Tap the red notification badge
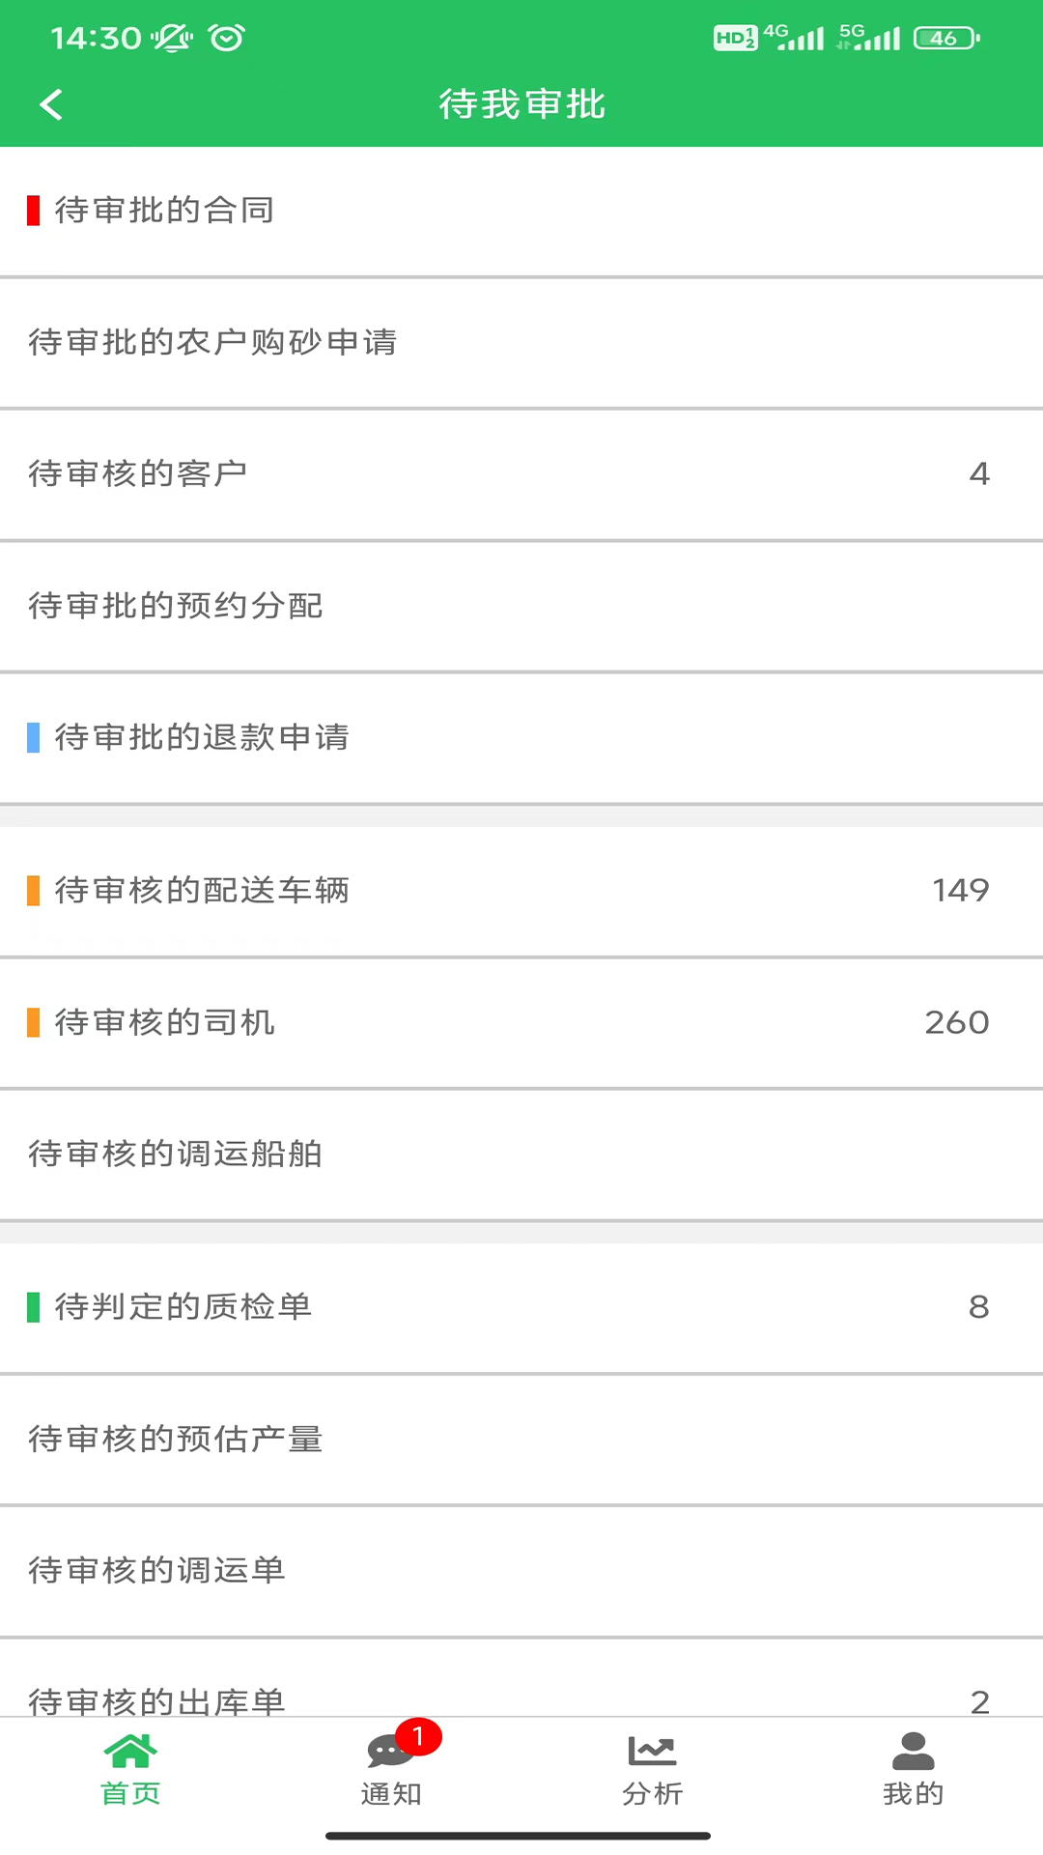 418,1736
